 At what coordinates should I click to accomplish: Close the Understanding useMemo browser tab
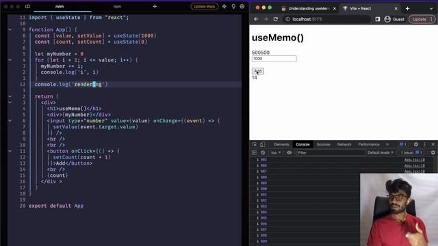click(335, 9)
